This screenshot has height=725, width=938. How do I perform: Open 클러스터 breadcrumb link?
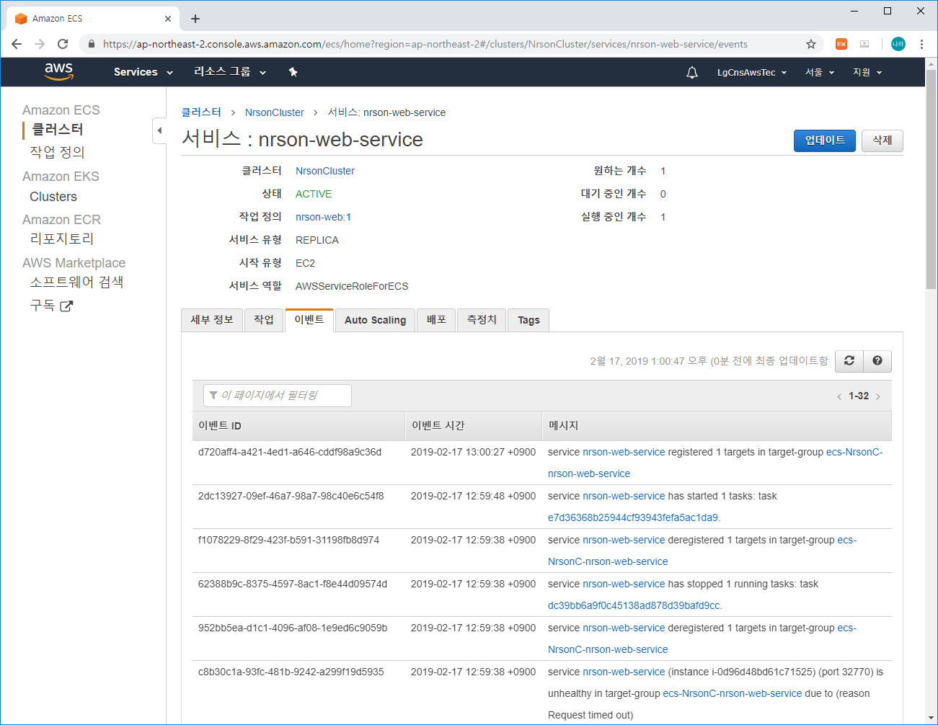pos(201,112)
